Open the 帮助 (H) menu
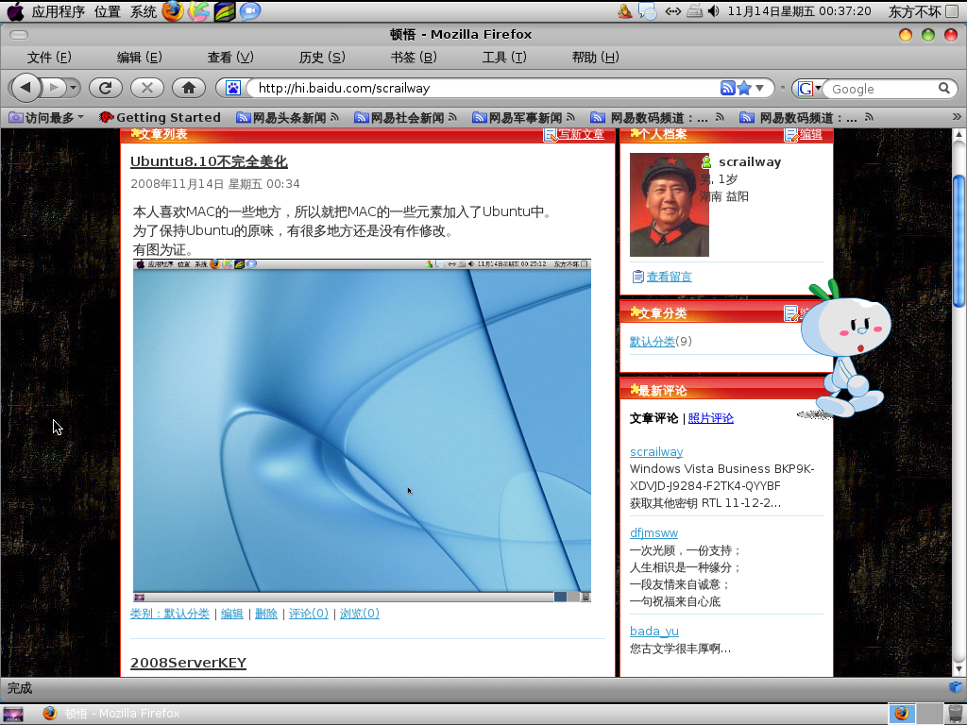Viewport: 967px width, 725px height. click(x=595, y=58)
